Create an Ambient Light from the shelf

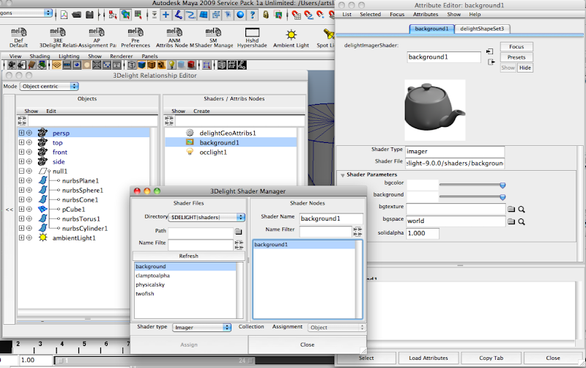291,37
